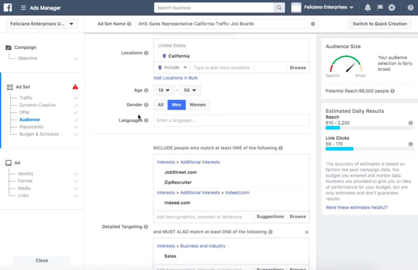Go to Dynamic Creative section
Viewport: 418px width, 270px height.
click(x=37, y=105)
